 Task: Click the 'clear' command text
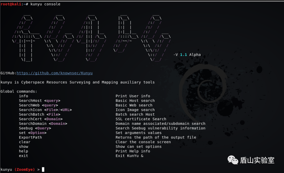tap(25, 142)
